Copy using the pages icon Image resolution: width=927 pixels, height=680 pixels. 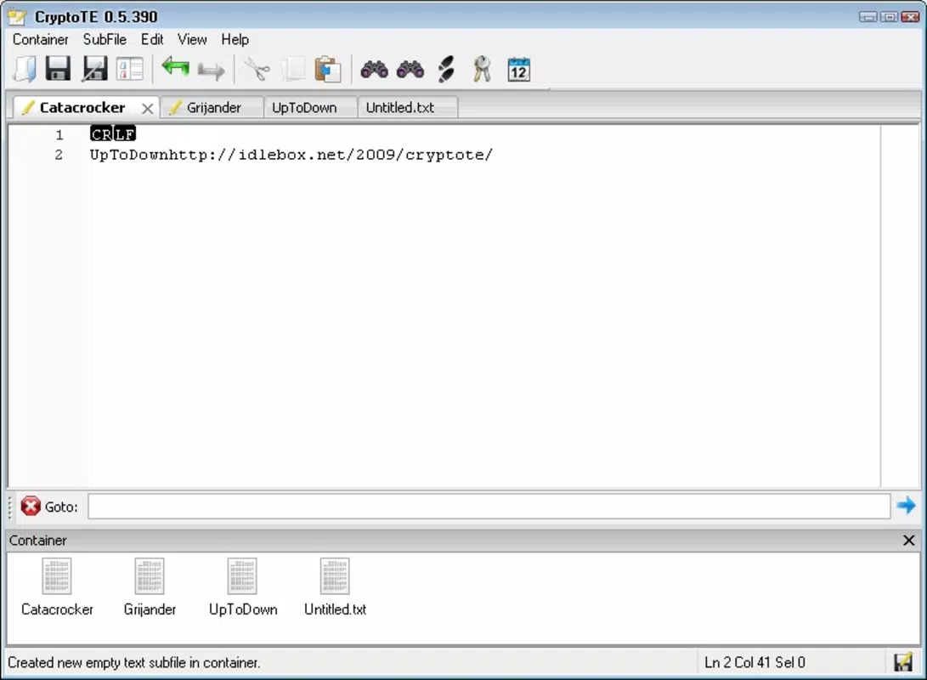(x=293, y=69)
